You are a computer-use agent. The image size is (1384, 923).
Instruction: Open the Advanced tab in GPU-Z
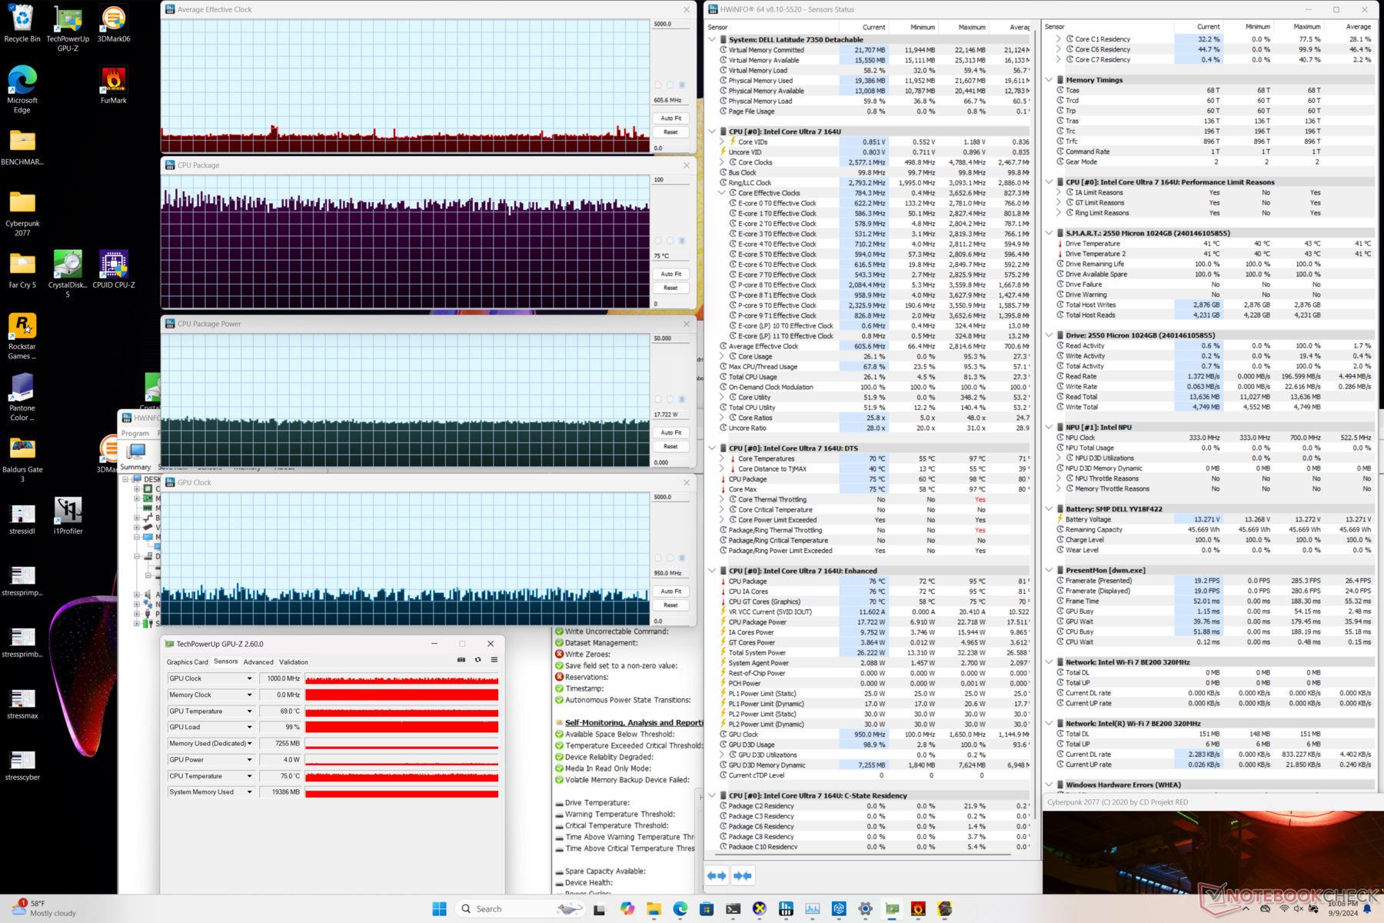(258, 662)
